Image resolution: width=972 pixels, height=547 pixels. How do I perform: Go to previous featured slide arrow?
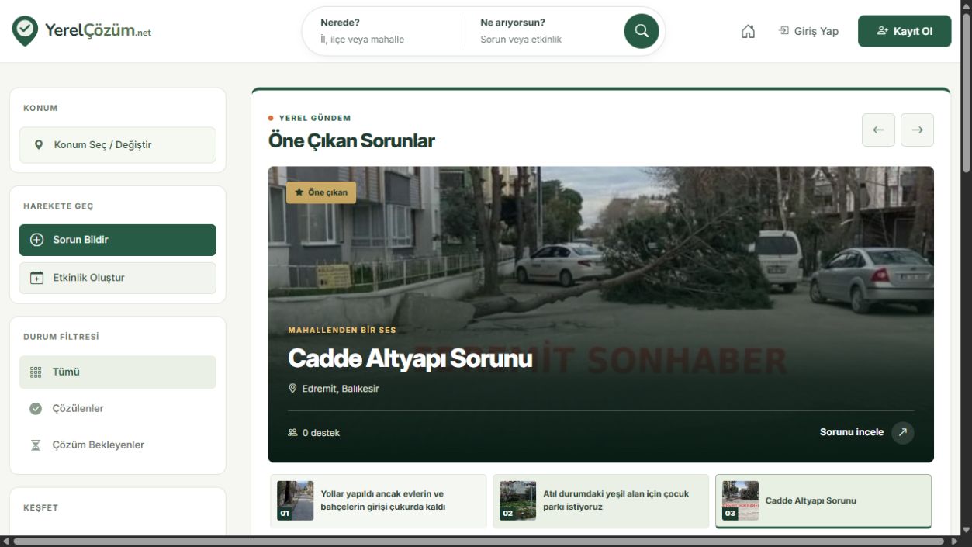(878, 130)
